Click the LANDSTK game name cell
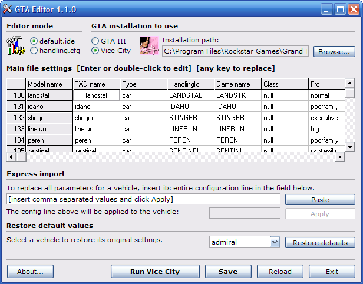This screenshot has height=284, width=363. [237, 95]
